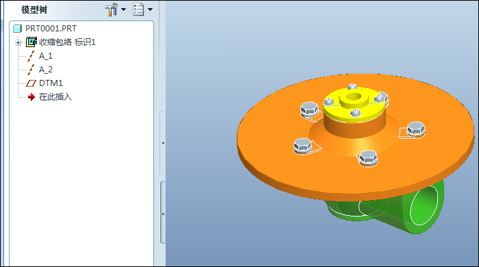The width and height of the screenshot is (479, 267).
Task: Click the upper sash handle beside model tree
Action: tap(163, 143)
